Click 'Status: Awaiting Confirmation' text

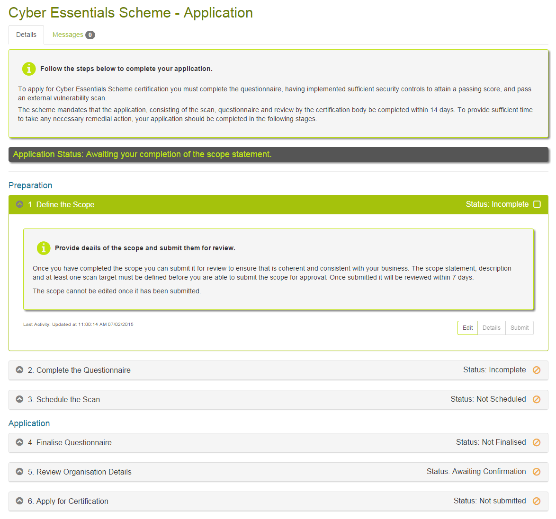coord(476,472)
